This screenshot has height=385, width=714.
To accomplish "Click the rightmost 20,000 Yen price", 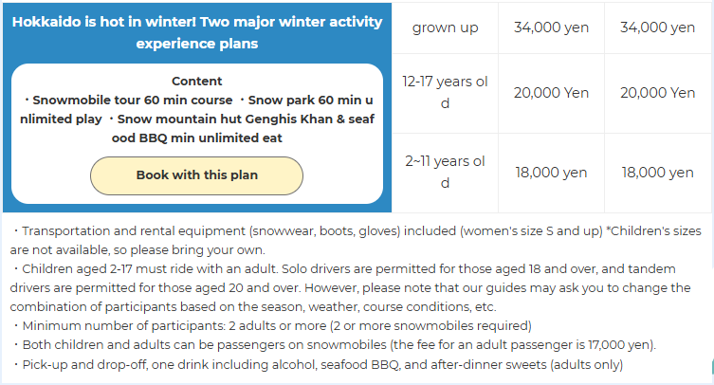I will (x=657, y=93).
